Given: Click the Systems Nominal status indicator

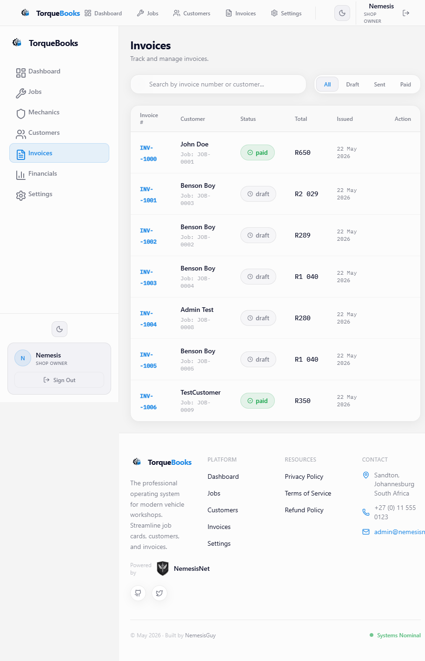Looking at the screenshot, I should [395, 635].
